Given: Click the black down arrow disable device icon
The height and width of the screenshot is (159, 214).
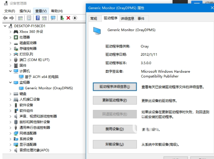Looking at the screenshot, I should (74, 18).
